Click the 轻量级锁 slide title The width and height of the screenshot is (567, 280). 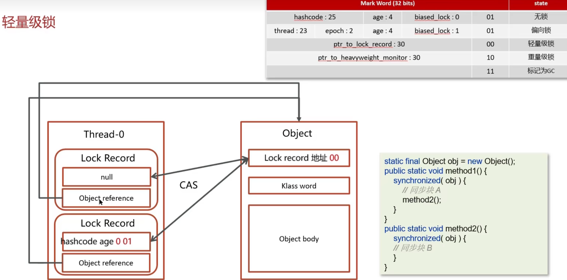coord(29,22)
